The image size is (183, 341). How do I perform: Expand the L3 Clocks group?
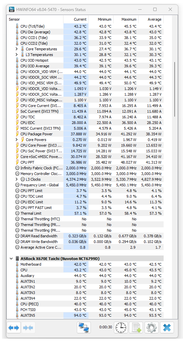click(x=17, y=179)
